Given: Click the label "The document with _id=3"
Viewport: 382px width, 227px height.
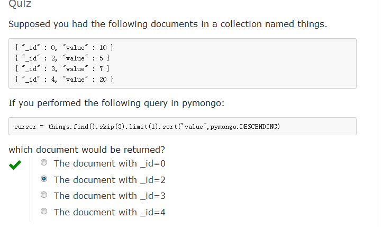Looking at the screenshot, I should tap(110, 196).
